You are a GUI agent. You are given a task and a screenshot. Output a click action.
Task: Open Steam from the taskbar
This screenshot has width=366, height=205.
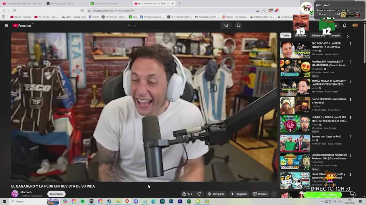point(109,201)
